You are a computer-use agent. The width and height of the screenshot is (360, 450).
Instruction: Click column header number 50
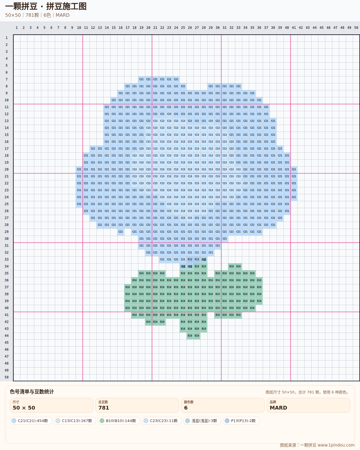click(x=356, y=28)
